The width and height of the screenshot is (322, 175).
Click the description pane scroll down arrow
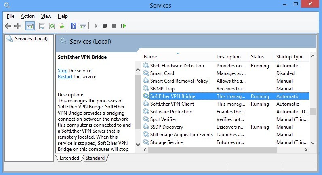click(137, 144)
